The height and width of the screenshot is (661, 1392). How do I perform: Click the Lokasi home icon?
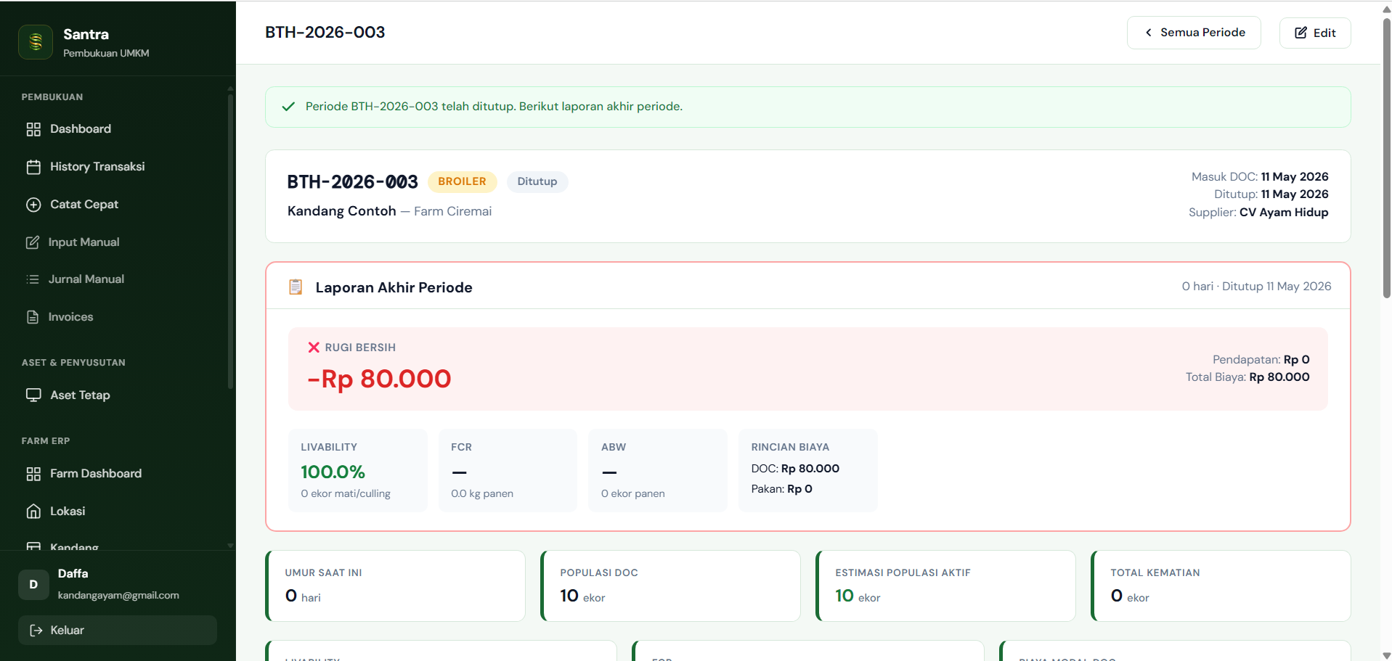[x=33, y=512]
